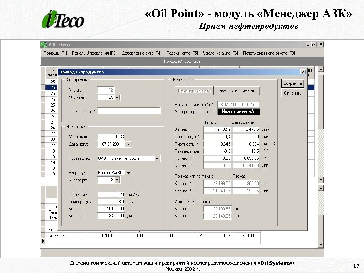This screenshot has height=273, width=364.
Task: Click the greyed Начать прием н/п button
Action: tap(194, 91)
